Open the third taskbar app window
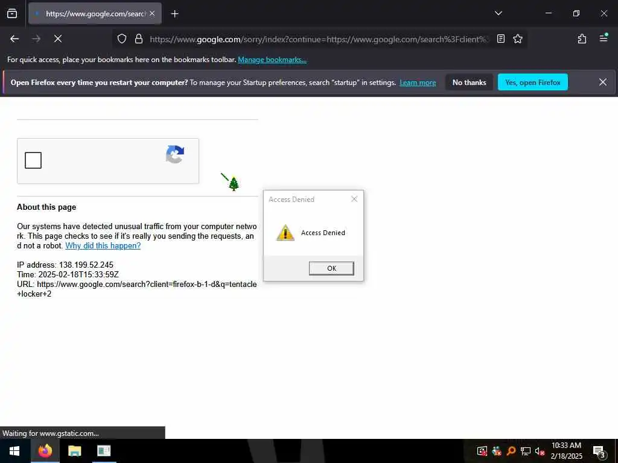618x463 pixels. 104,451
